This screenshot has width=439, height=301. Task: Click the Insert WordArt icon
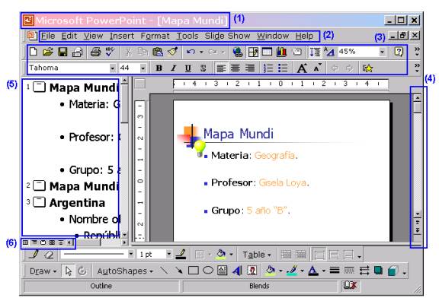click(238, 271)
